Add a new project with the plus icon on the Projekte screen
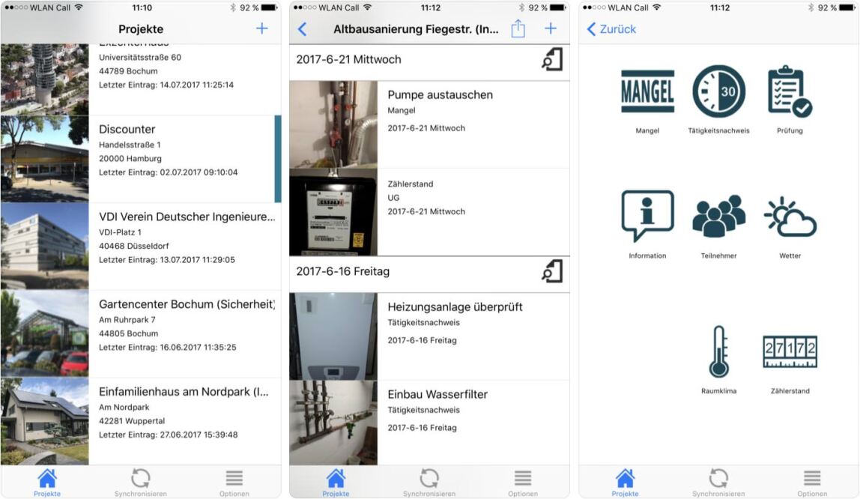Screen dimensions: 860x499 [x=262, y=28]
